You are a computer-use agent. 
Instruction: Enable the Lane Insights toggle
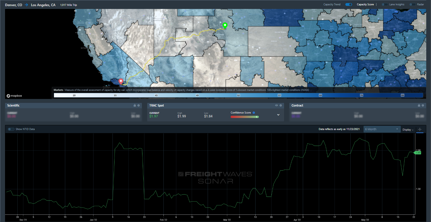point(385,4)
